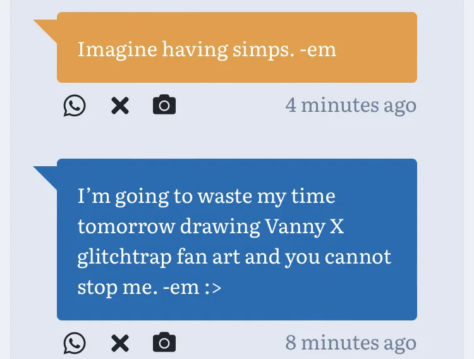Click the camera icon below the blue message
This screenshot has width=474, height=359.
[x=164, y=343]
